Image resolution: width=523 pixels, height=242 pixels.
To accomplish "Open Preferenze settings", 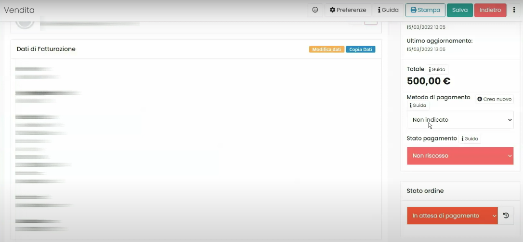I will pyautogui.click(x=348, y=10).
